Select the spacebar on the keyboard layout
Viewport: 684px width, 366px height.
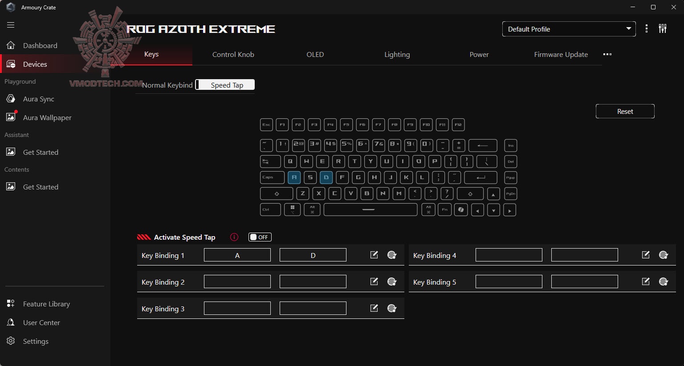[370, 209]
